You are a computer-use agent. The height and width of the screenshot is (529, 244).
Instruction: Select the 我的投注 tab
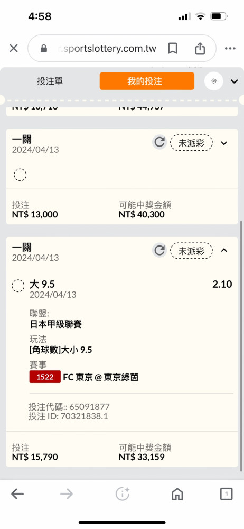[x=147, y=81]
